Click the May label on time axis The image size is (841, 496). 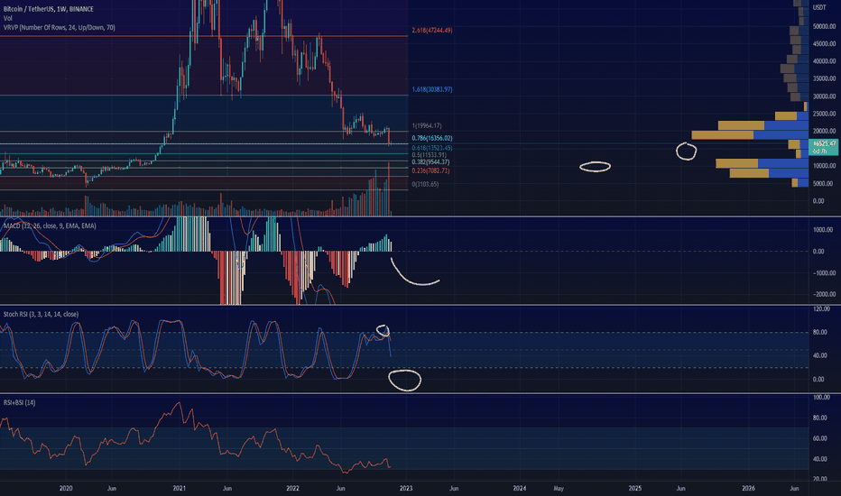click(x=559, y=489)
